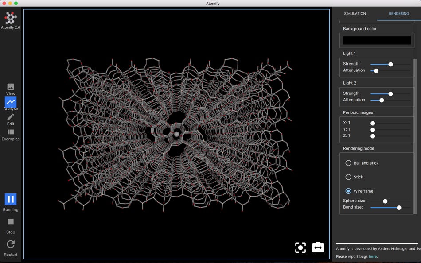Open the Examples grid icon
Viewport: 421px width, 263px height.
point(11,132)
